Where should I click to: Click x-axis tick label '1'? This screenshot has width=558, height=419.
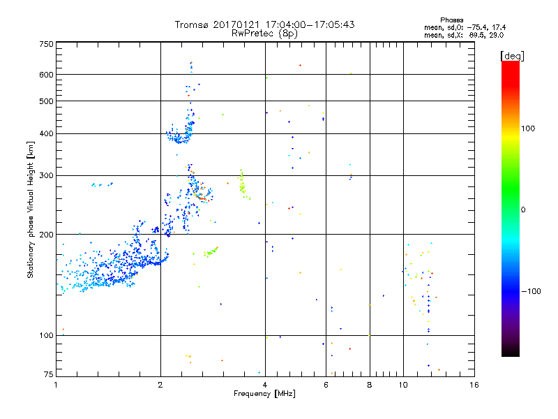tap(56, 385)
